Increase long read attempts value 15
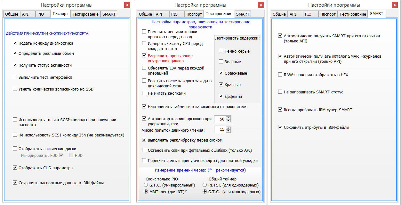 pyautogui.click(x=228, y=128)
